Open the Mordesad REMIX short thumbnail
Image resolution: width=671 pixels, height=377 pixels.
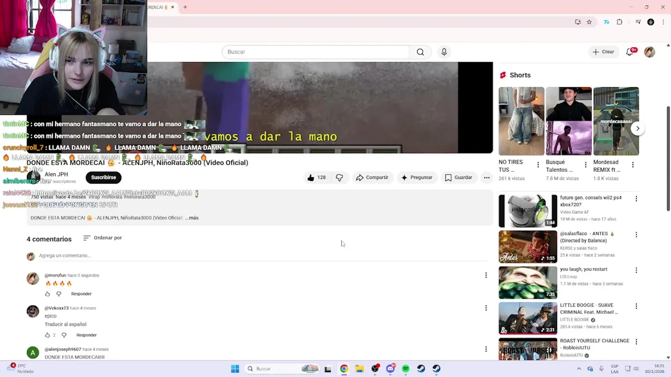point(616,121)
